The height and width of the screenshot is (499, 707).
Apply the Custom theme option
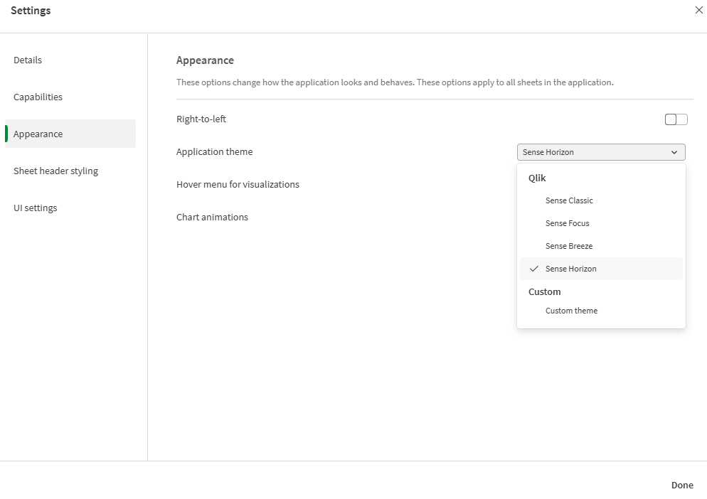571,311
